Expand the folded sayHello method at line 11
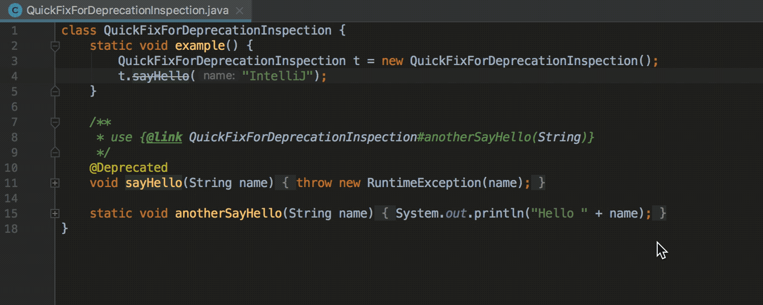 [x=55, y=183]
